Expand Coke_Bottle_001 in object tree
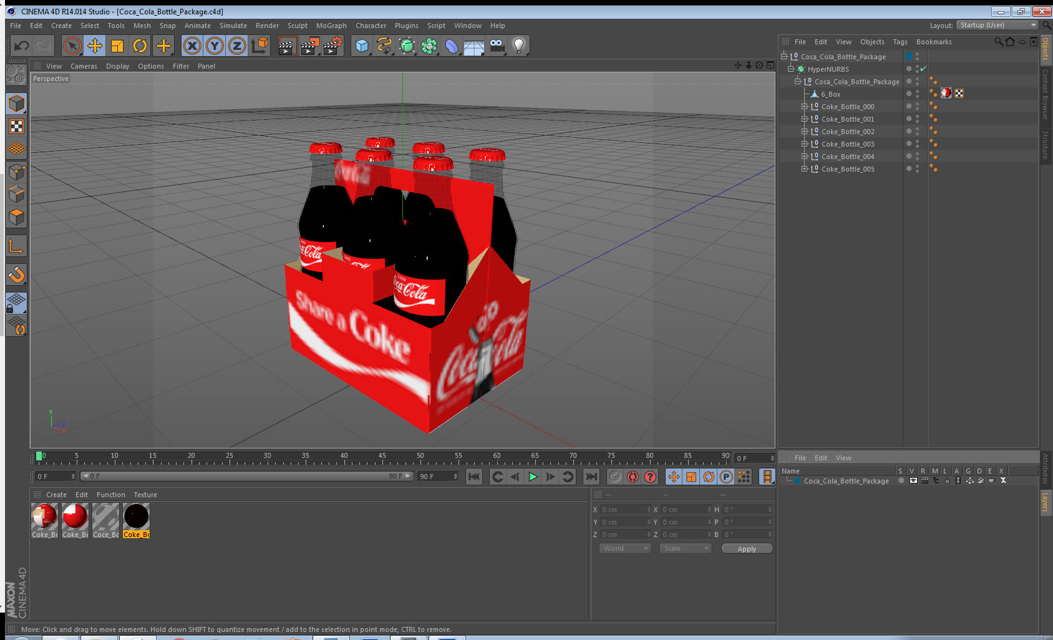Viewport: 1053px width, 640px height. pos(805,119)
